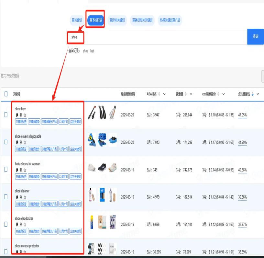Switch to the 查延伸关键词 tab
Viewport: 264px width, 258px height.
tap(117, 20)
